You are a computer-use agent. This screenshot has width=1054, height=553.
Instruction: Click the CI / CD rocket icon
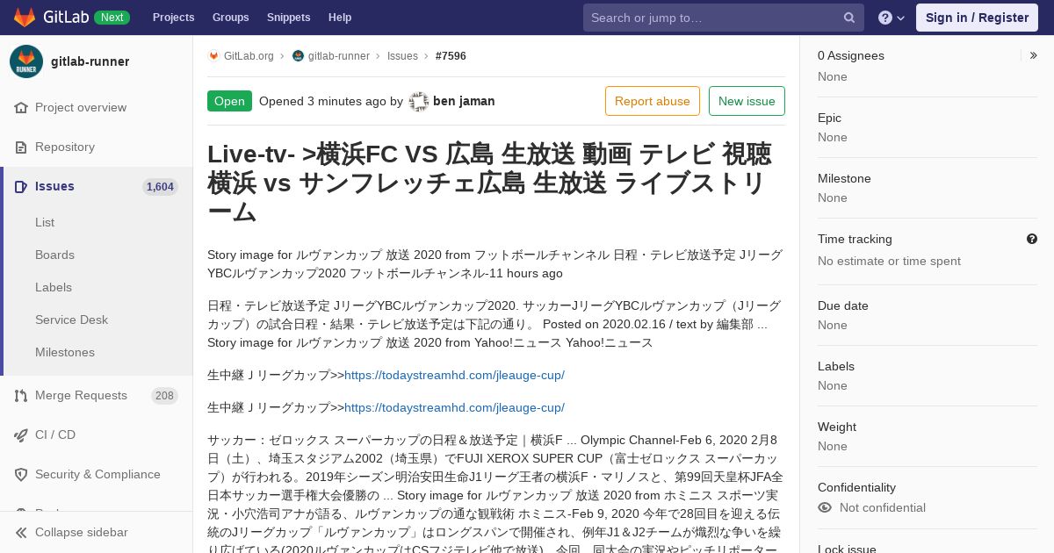pos(21,434)
